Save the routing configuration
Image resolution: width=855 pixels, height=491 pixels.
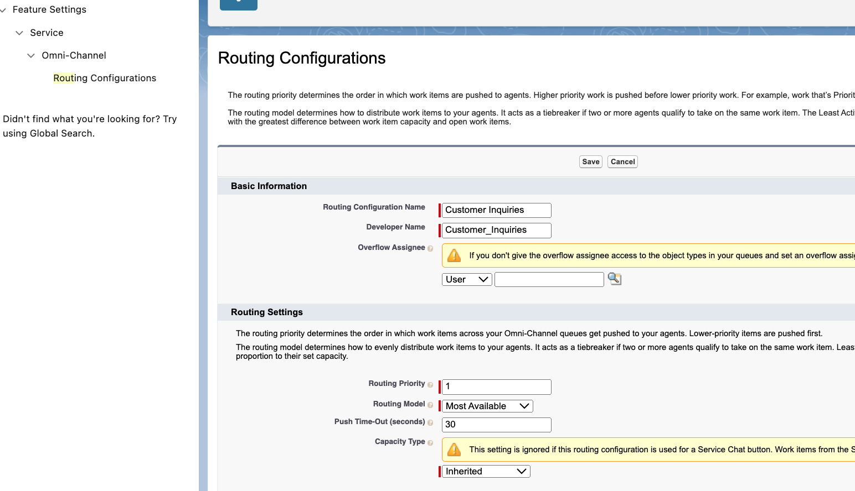590,161
